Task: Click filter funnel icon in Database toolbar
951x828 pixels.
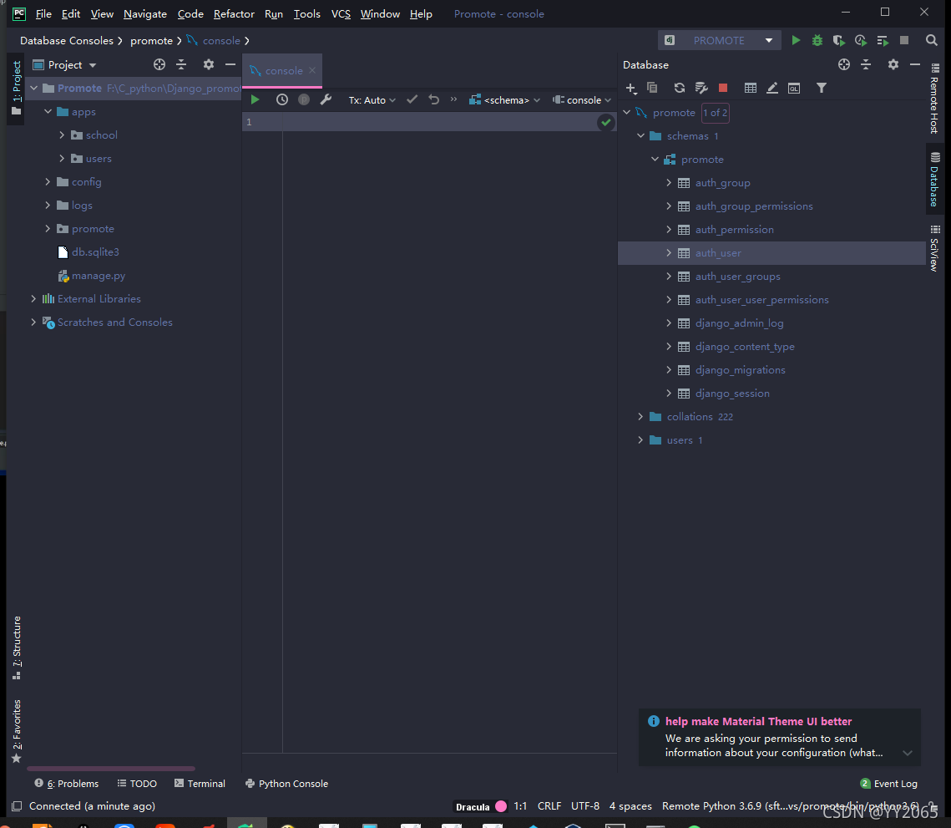Action: coord(822,88)
